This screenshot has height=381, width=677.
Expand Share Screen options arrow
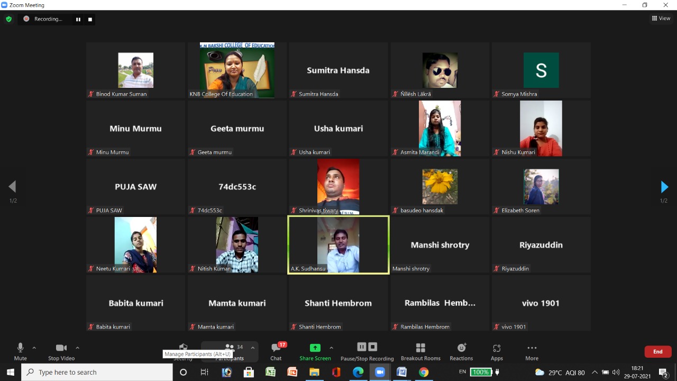[x=331, y=348]
